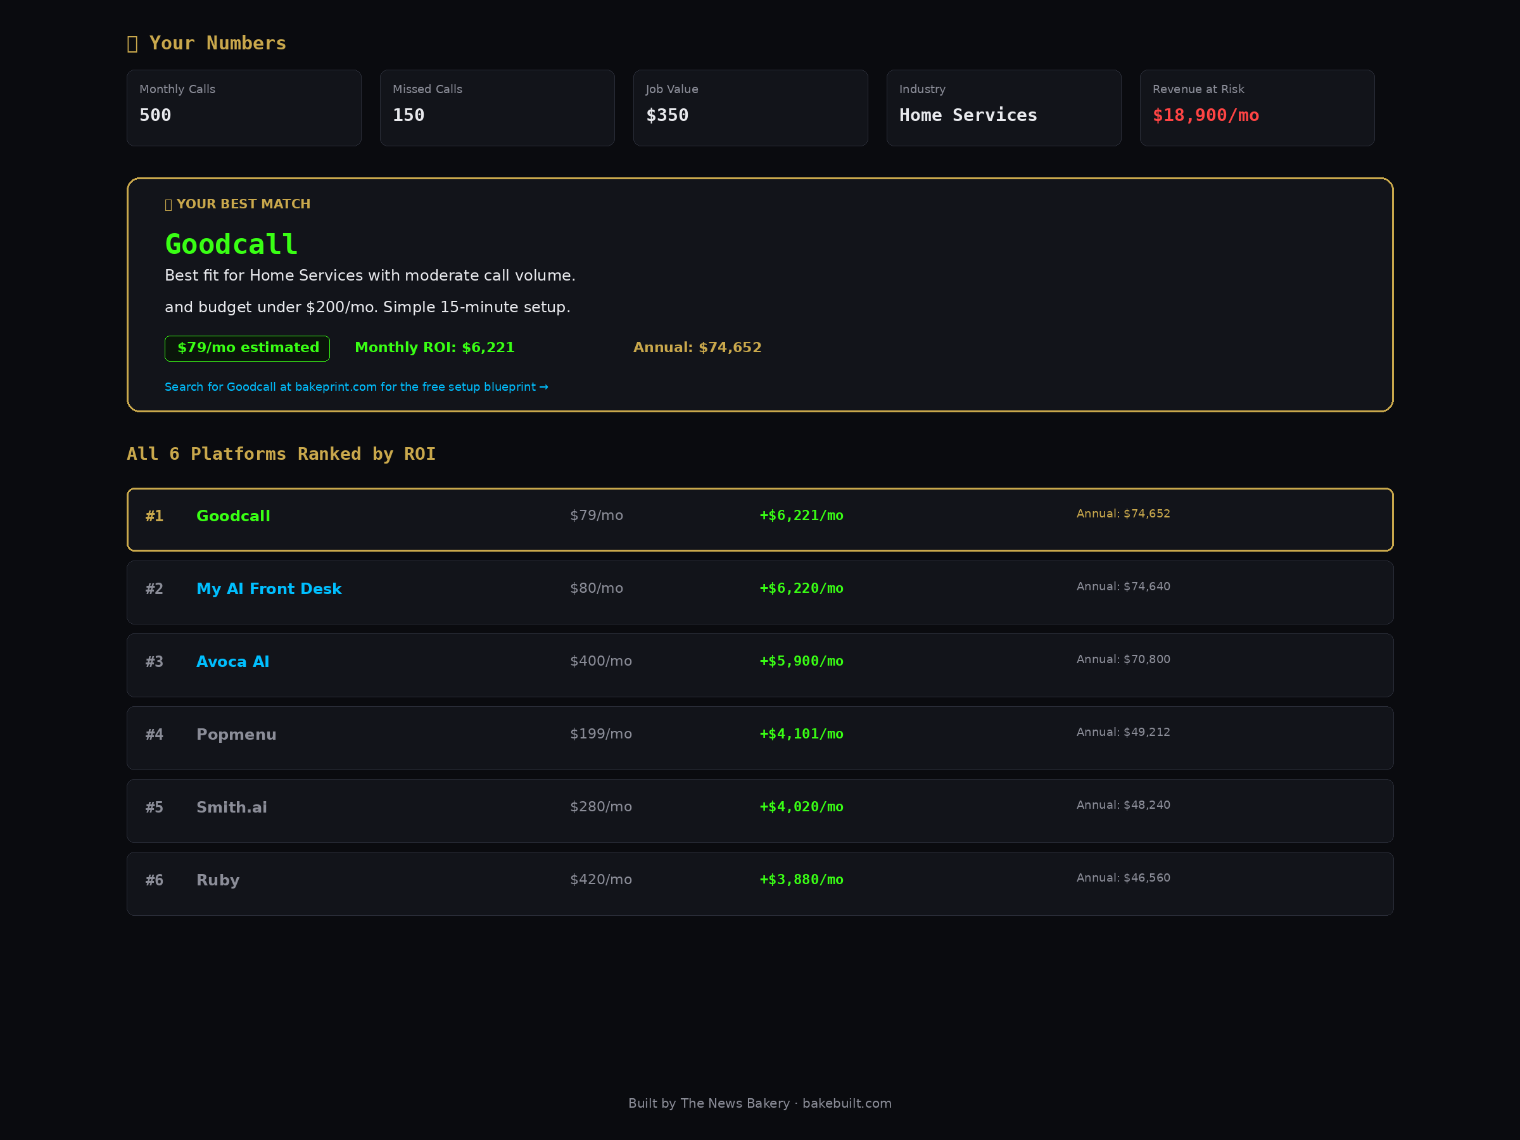Open the Avoca AI platform row

click(760, 665)
